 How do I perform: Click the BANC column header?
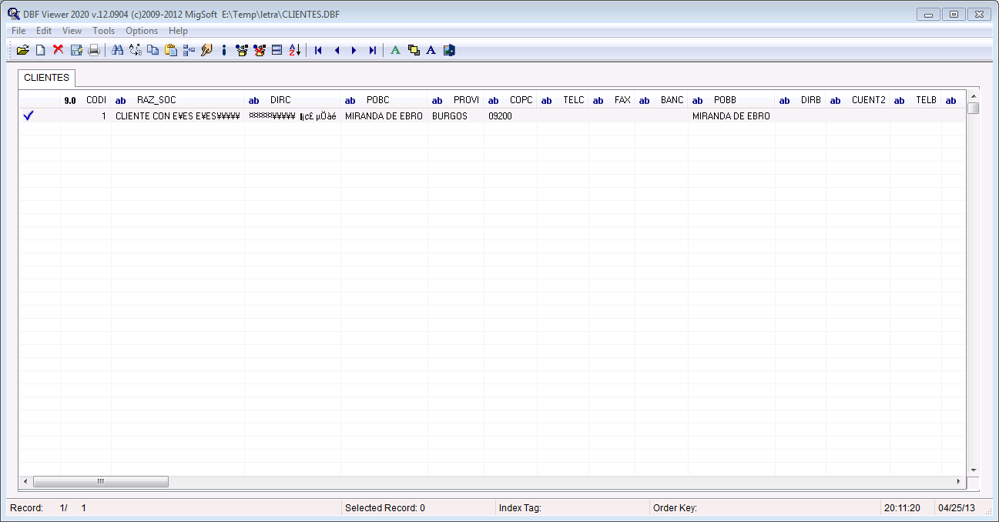(x=662, y=100)
